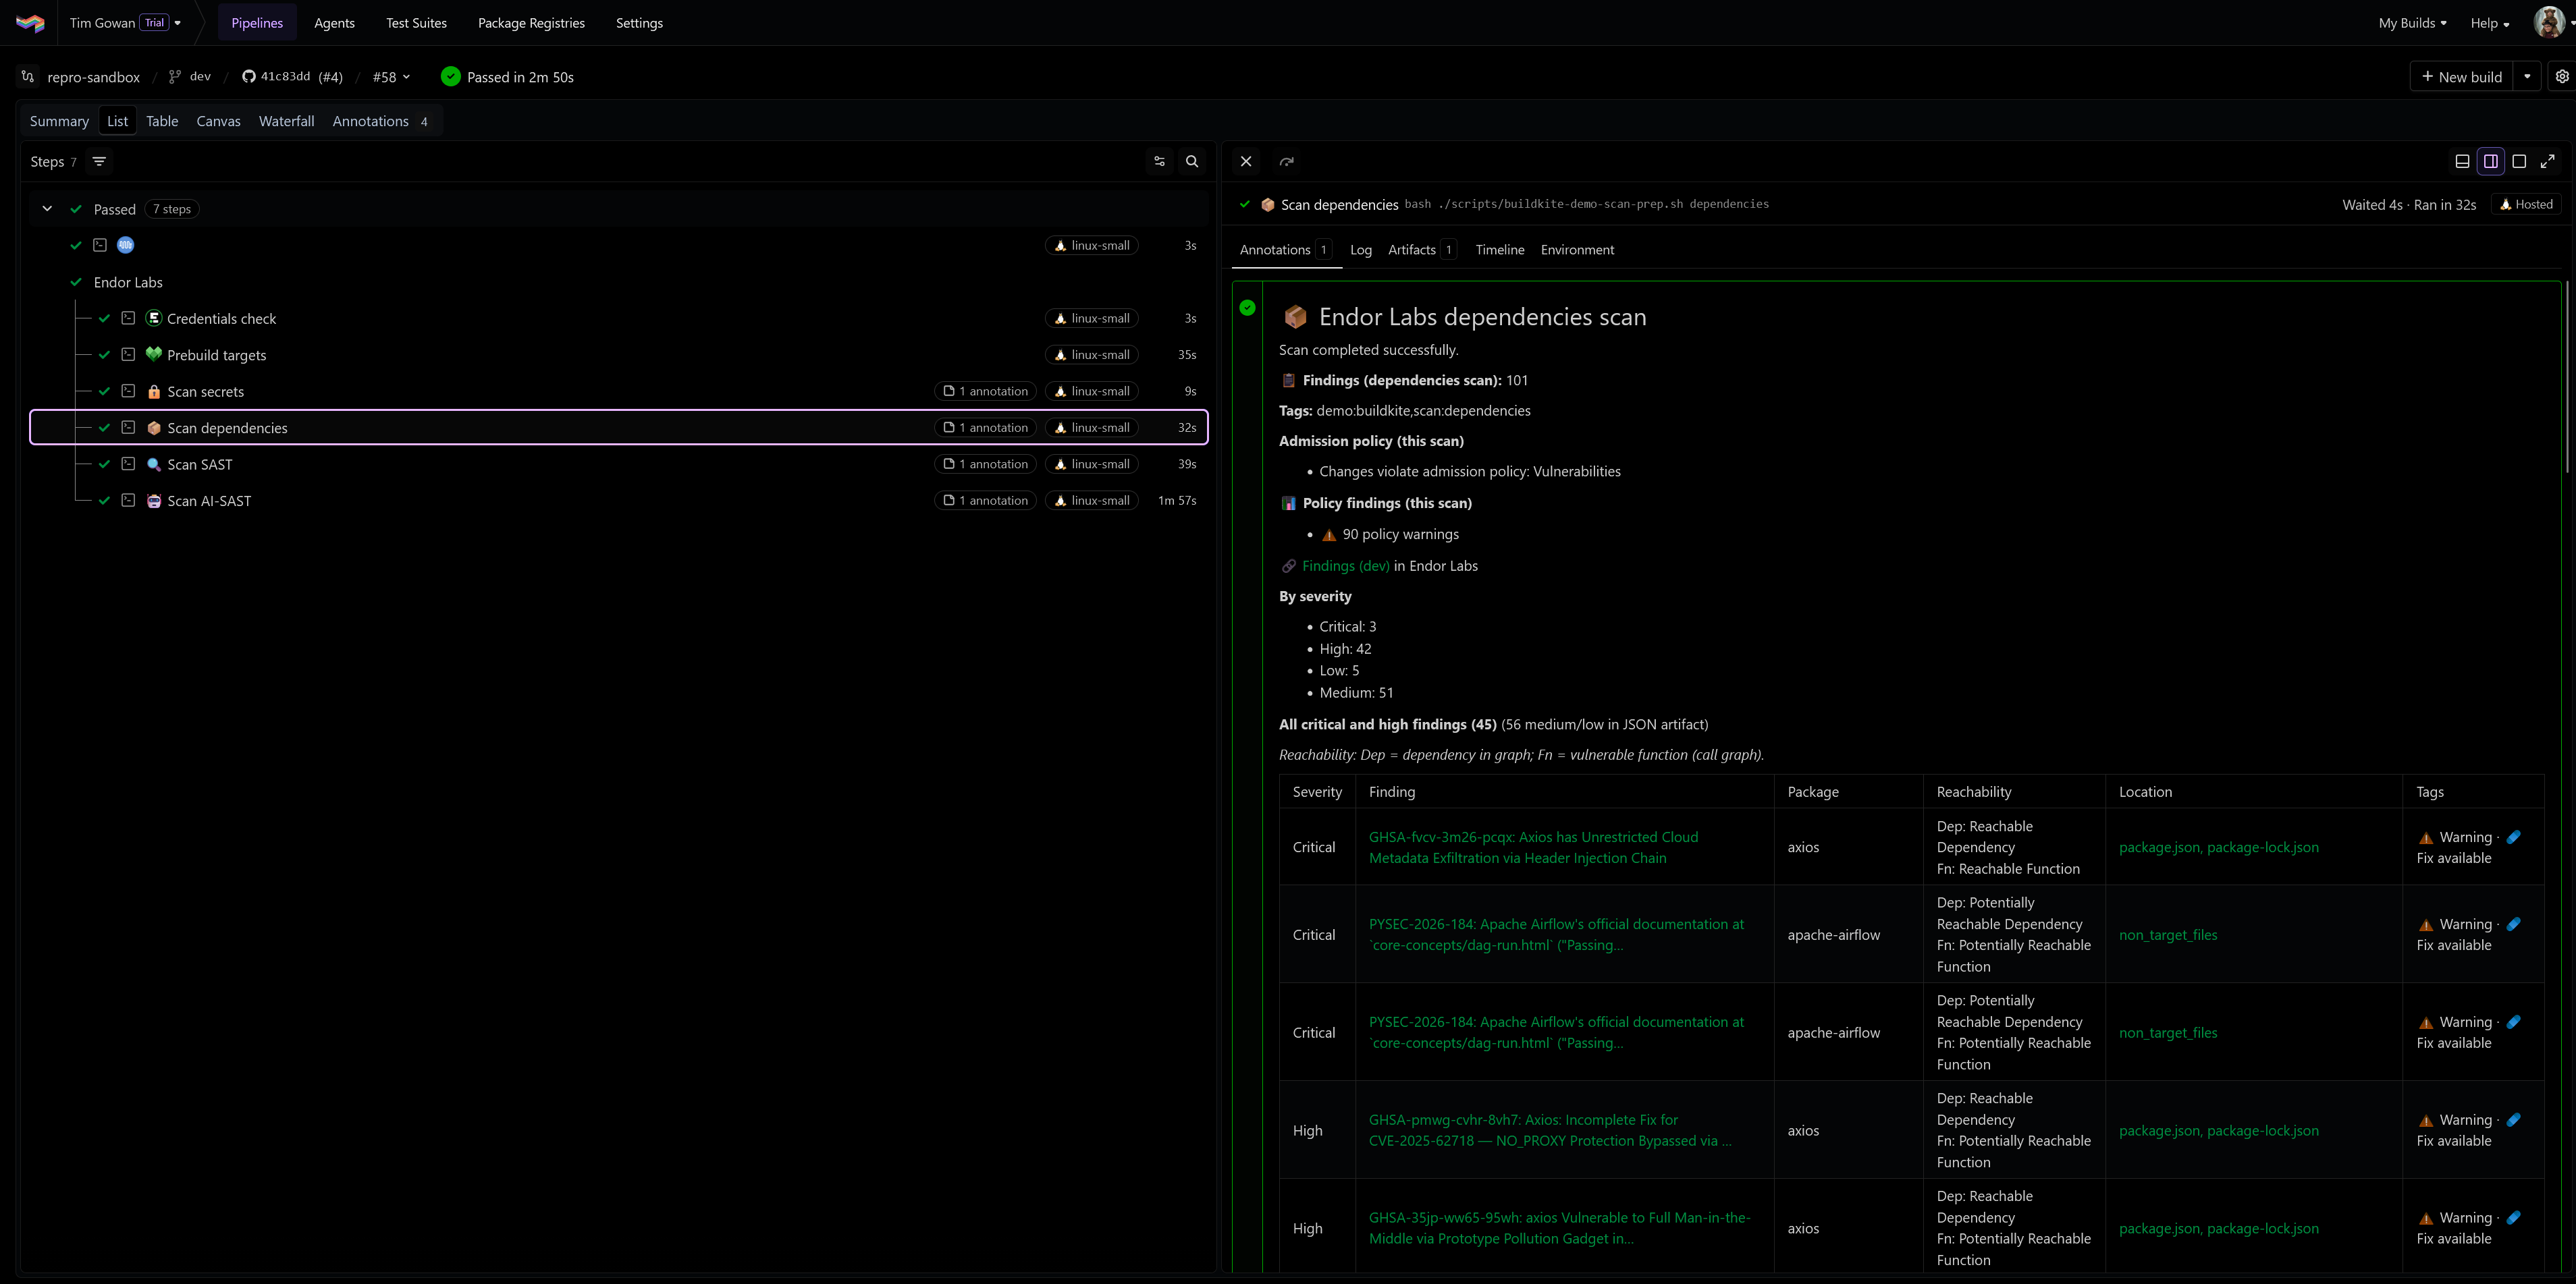This screenshot has width=2576, height=1284.
Task: Open the New build options arrow
Action: coord(2527,77)
